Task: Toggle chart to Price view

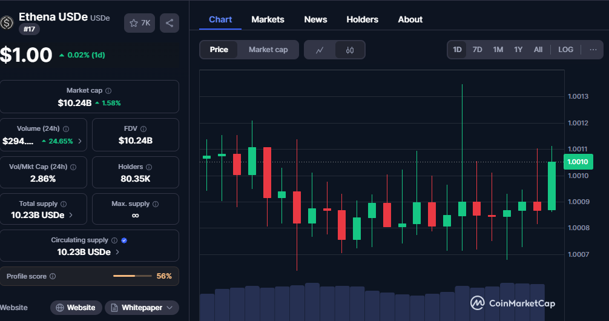Action: [219, 50]
